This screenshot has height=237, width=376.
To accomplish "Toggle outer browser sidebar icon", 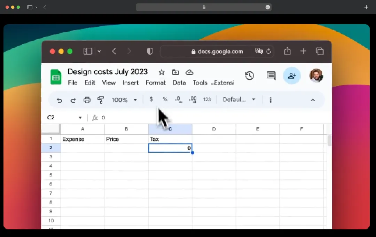I will (30, 7).
